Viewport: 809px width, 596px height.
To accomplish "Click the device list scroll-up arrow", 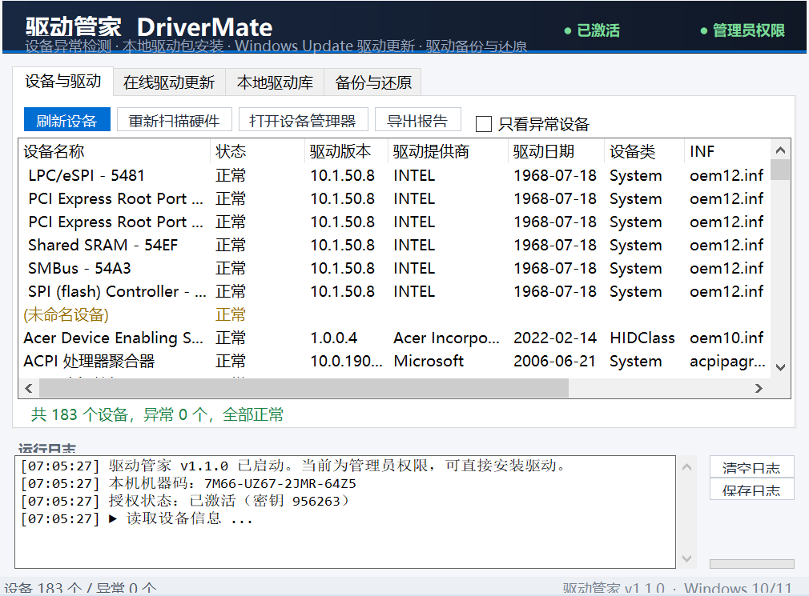I will click(780, 150).
